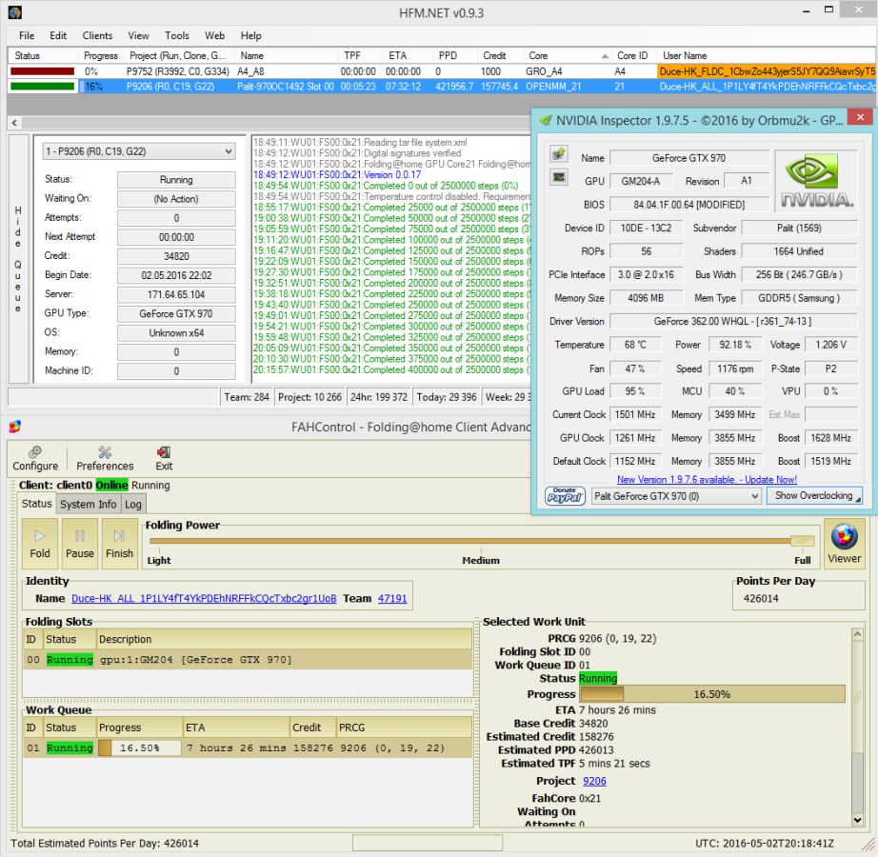Screen dimensions: 878x857
Task: Select folding slot 00 GeForce GTX 970 row
Action: point(248,659)
